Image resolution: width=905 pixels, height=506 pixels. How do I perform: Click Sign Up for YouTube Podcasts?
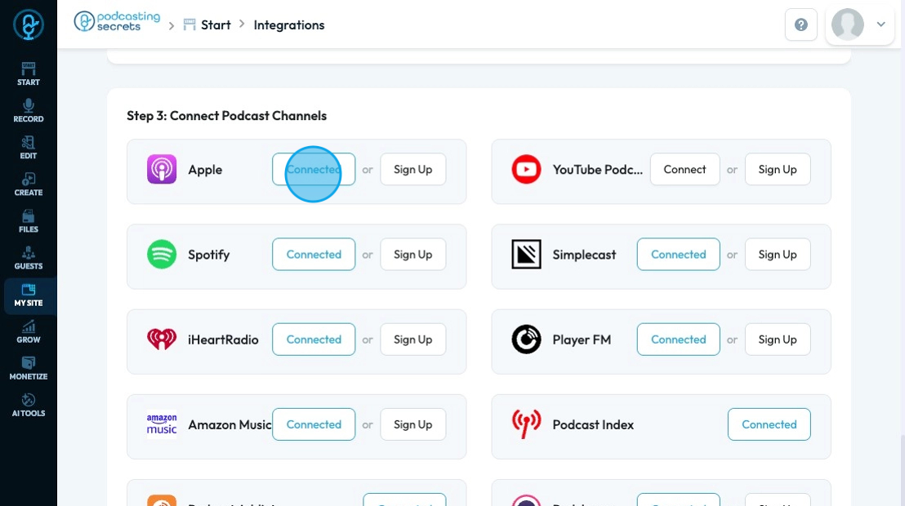(x=778, y=169)
